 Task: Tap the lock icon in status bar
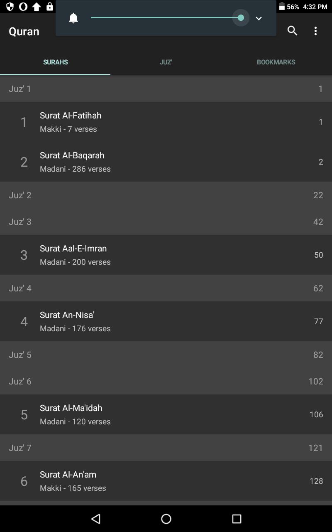50,7
